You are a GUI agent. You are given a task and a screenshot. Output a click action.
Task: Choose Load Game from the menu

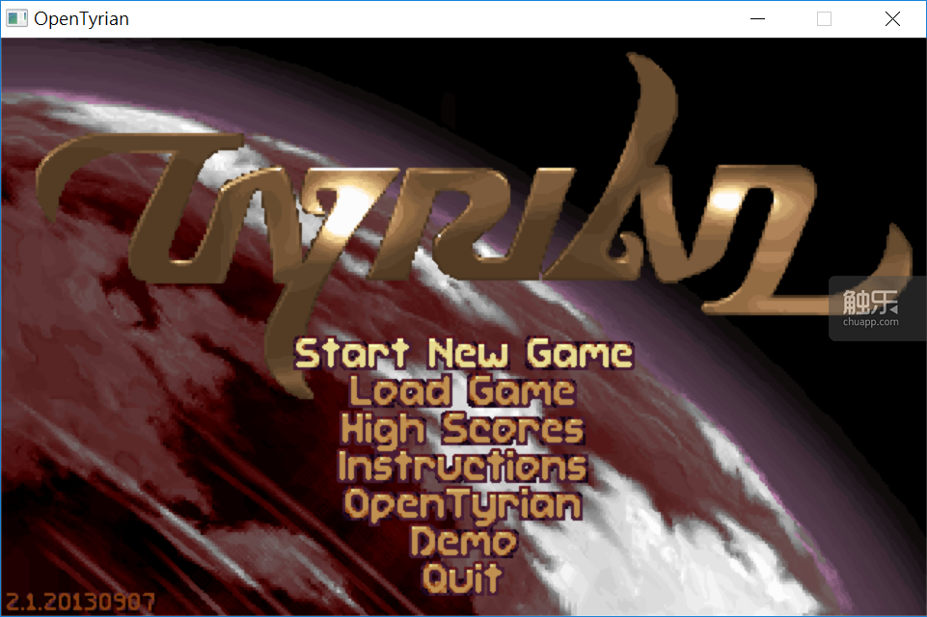pos(462,390)
